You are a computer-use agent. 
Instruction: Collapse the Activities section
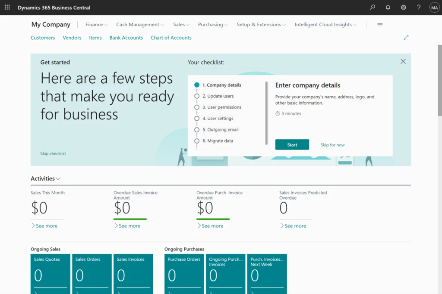pyautogui.click(x=45, y=178)
